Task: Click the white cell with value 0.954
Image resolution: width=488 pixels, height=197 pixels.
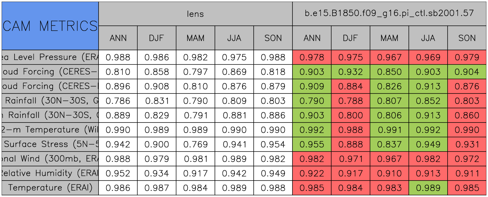Action: (273, 144)
